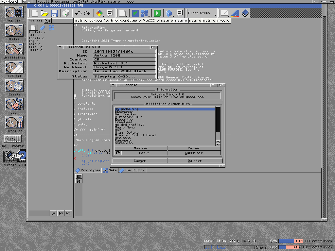This screenshot has height=251, width=335.
Task: Toggle the Actif cycle gadget in BExchange
Action: pos(141,153)
